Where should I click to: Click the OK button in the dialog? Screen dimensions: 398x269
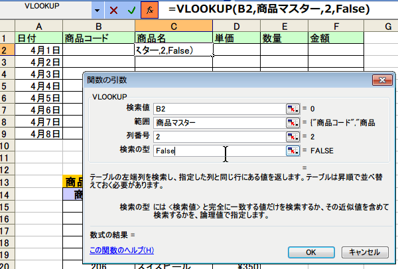(x=311, y=252)
